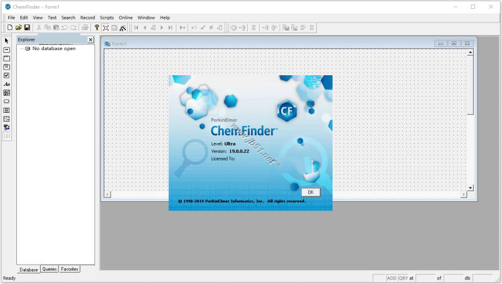Open the Online menu
Image resolution: width=502 pixels, height=284 pixels.
pos(125,18)
